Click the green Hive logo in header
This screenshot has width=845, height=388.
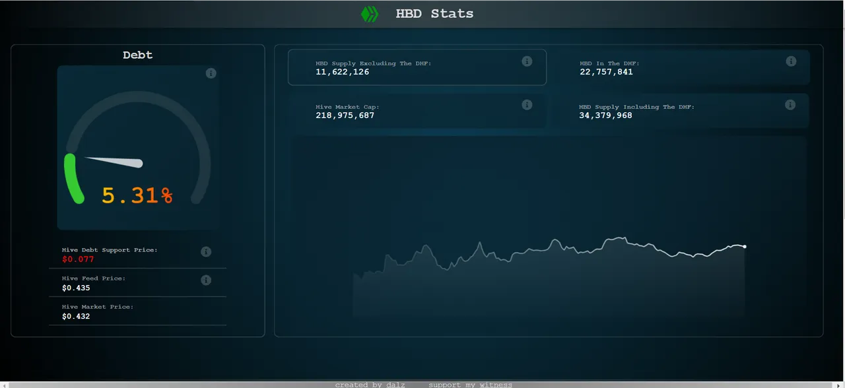point(370,14)
